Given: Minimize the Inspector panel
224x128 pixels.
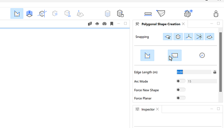Looking at the screenshot, I should pos(212,109).
